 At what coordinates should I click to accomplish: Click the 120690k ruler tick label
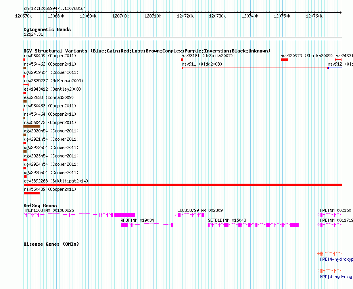(88, 16)
